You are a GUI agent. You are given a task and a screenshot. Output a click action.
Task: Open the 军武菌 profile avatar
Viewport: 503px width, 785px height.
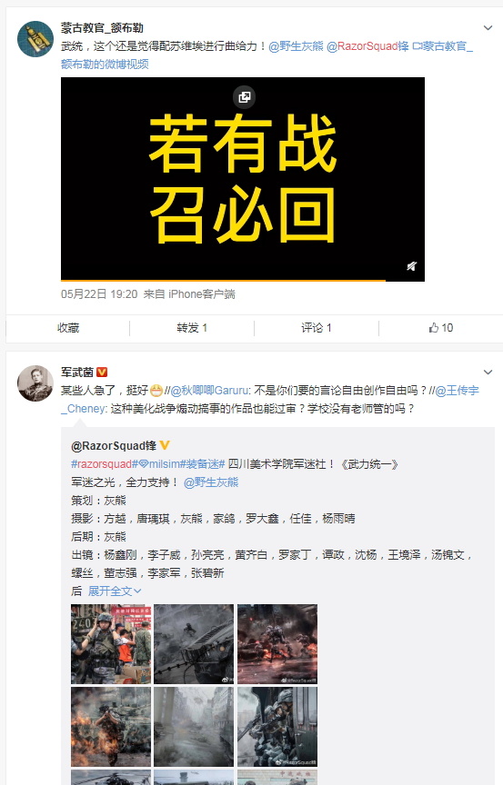35,383
